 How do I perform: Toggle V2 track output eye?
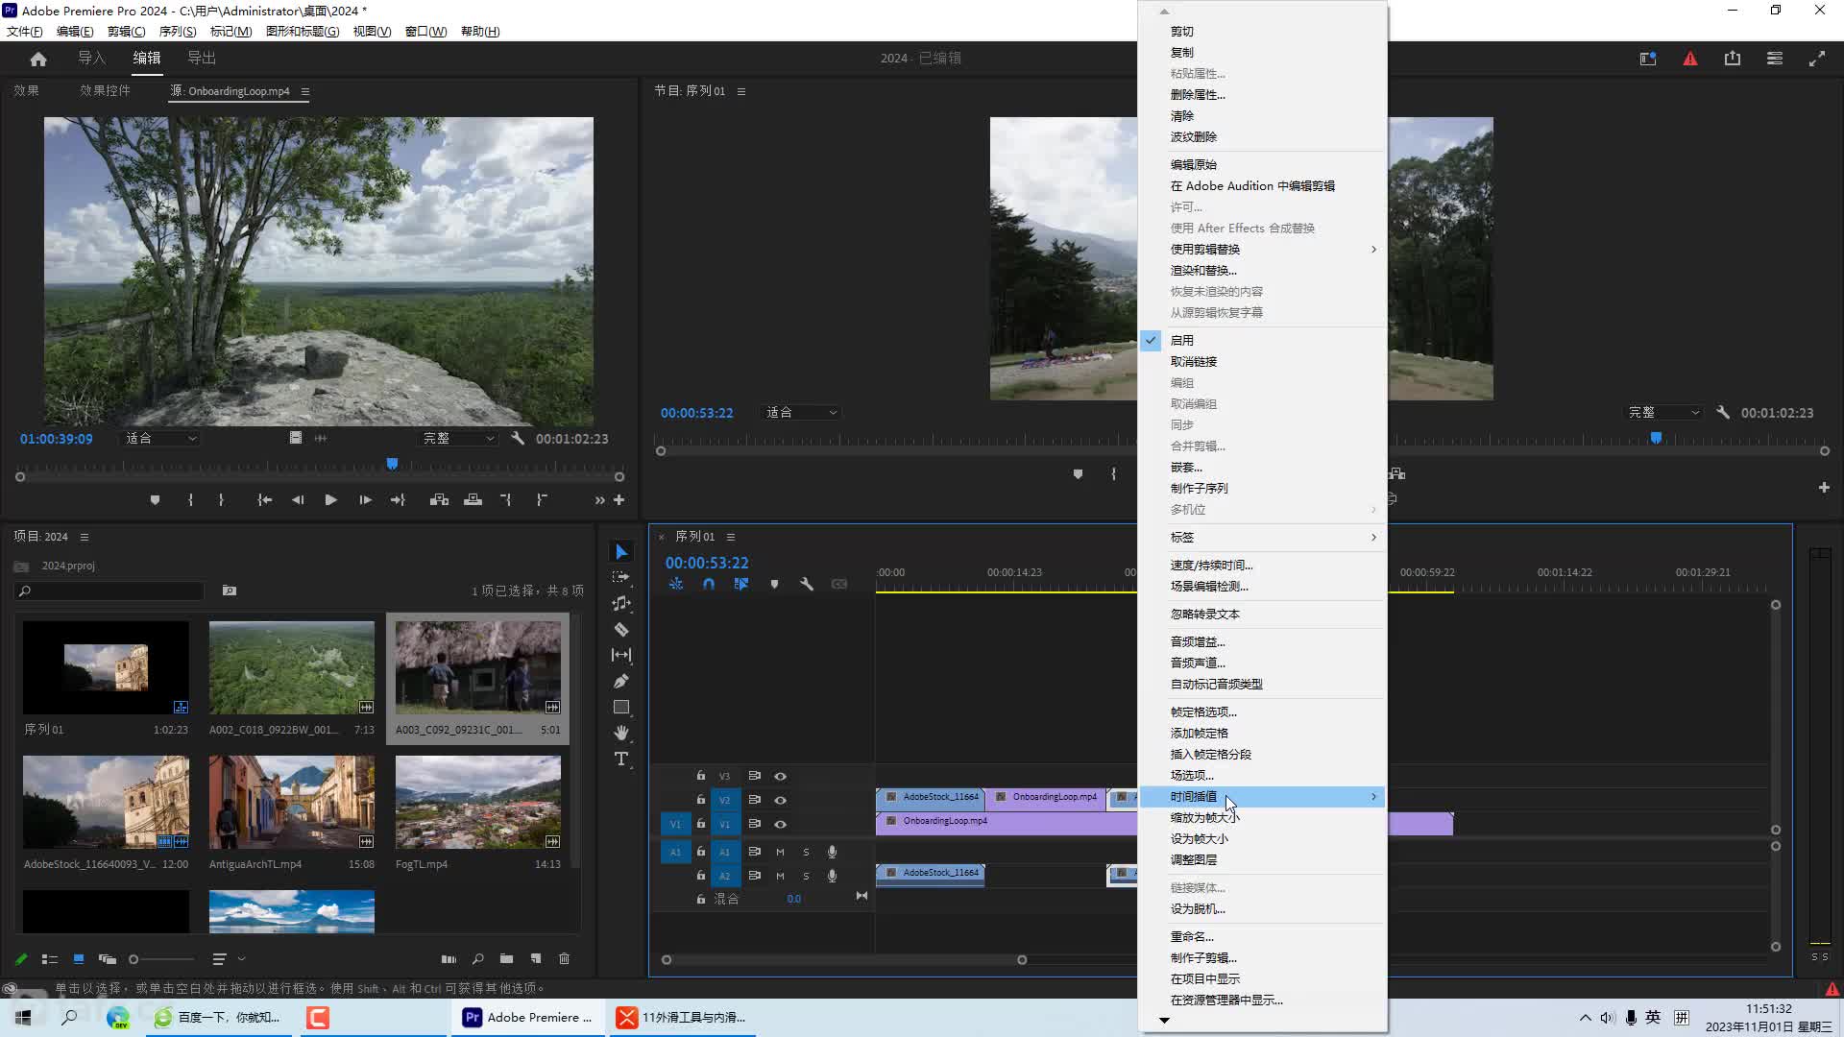point(780,800)
